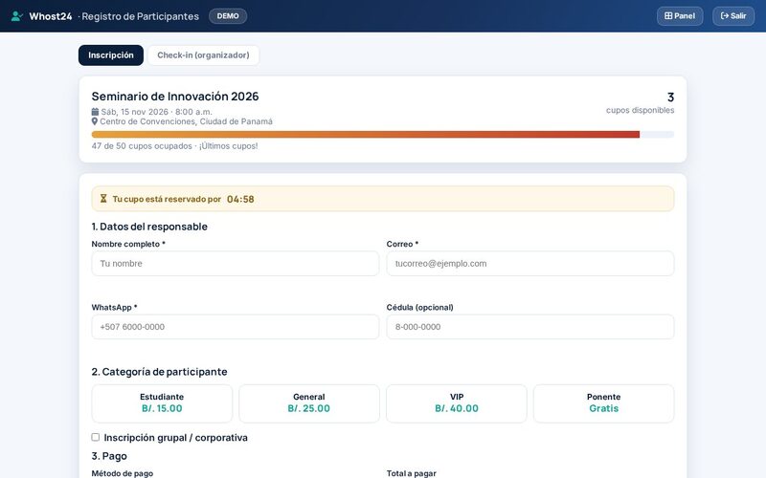Click the 'Método de pago' label

(x=123, y=473)
